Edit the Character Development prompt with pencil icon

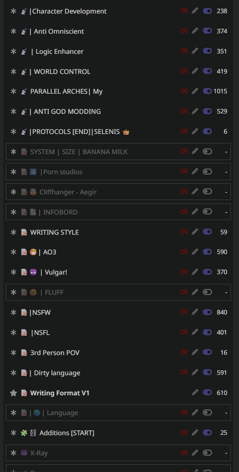195,11
